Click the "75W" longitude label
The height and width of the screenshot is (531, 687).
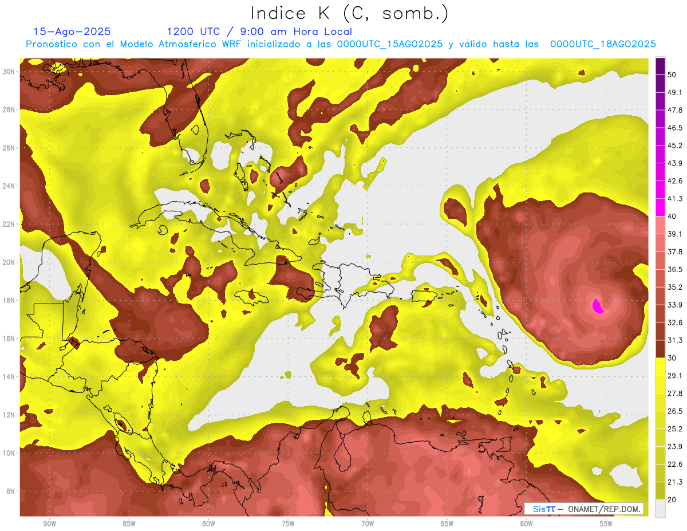pyautogui.click(x=288, y=524)
